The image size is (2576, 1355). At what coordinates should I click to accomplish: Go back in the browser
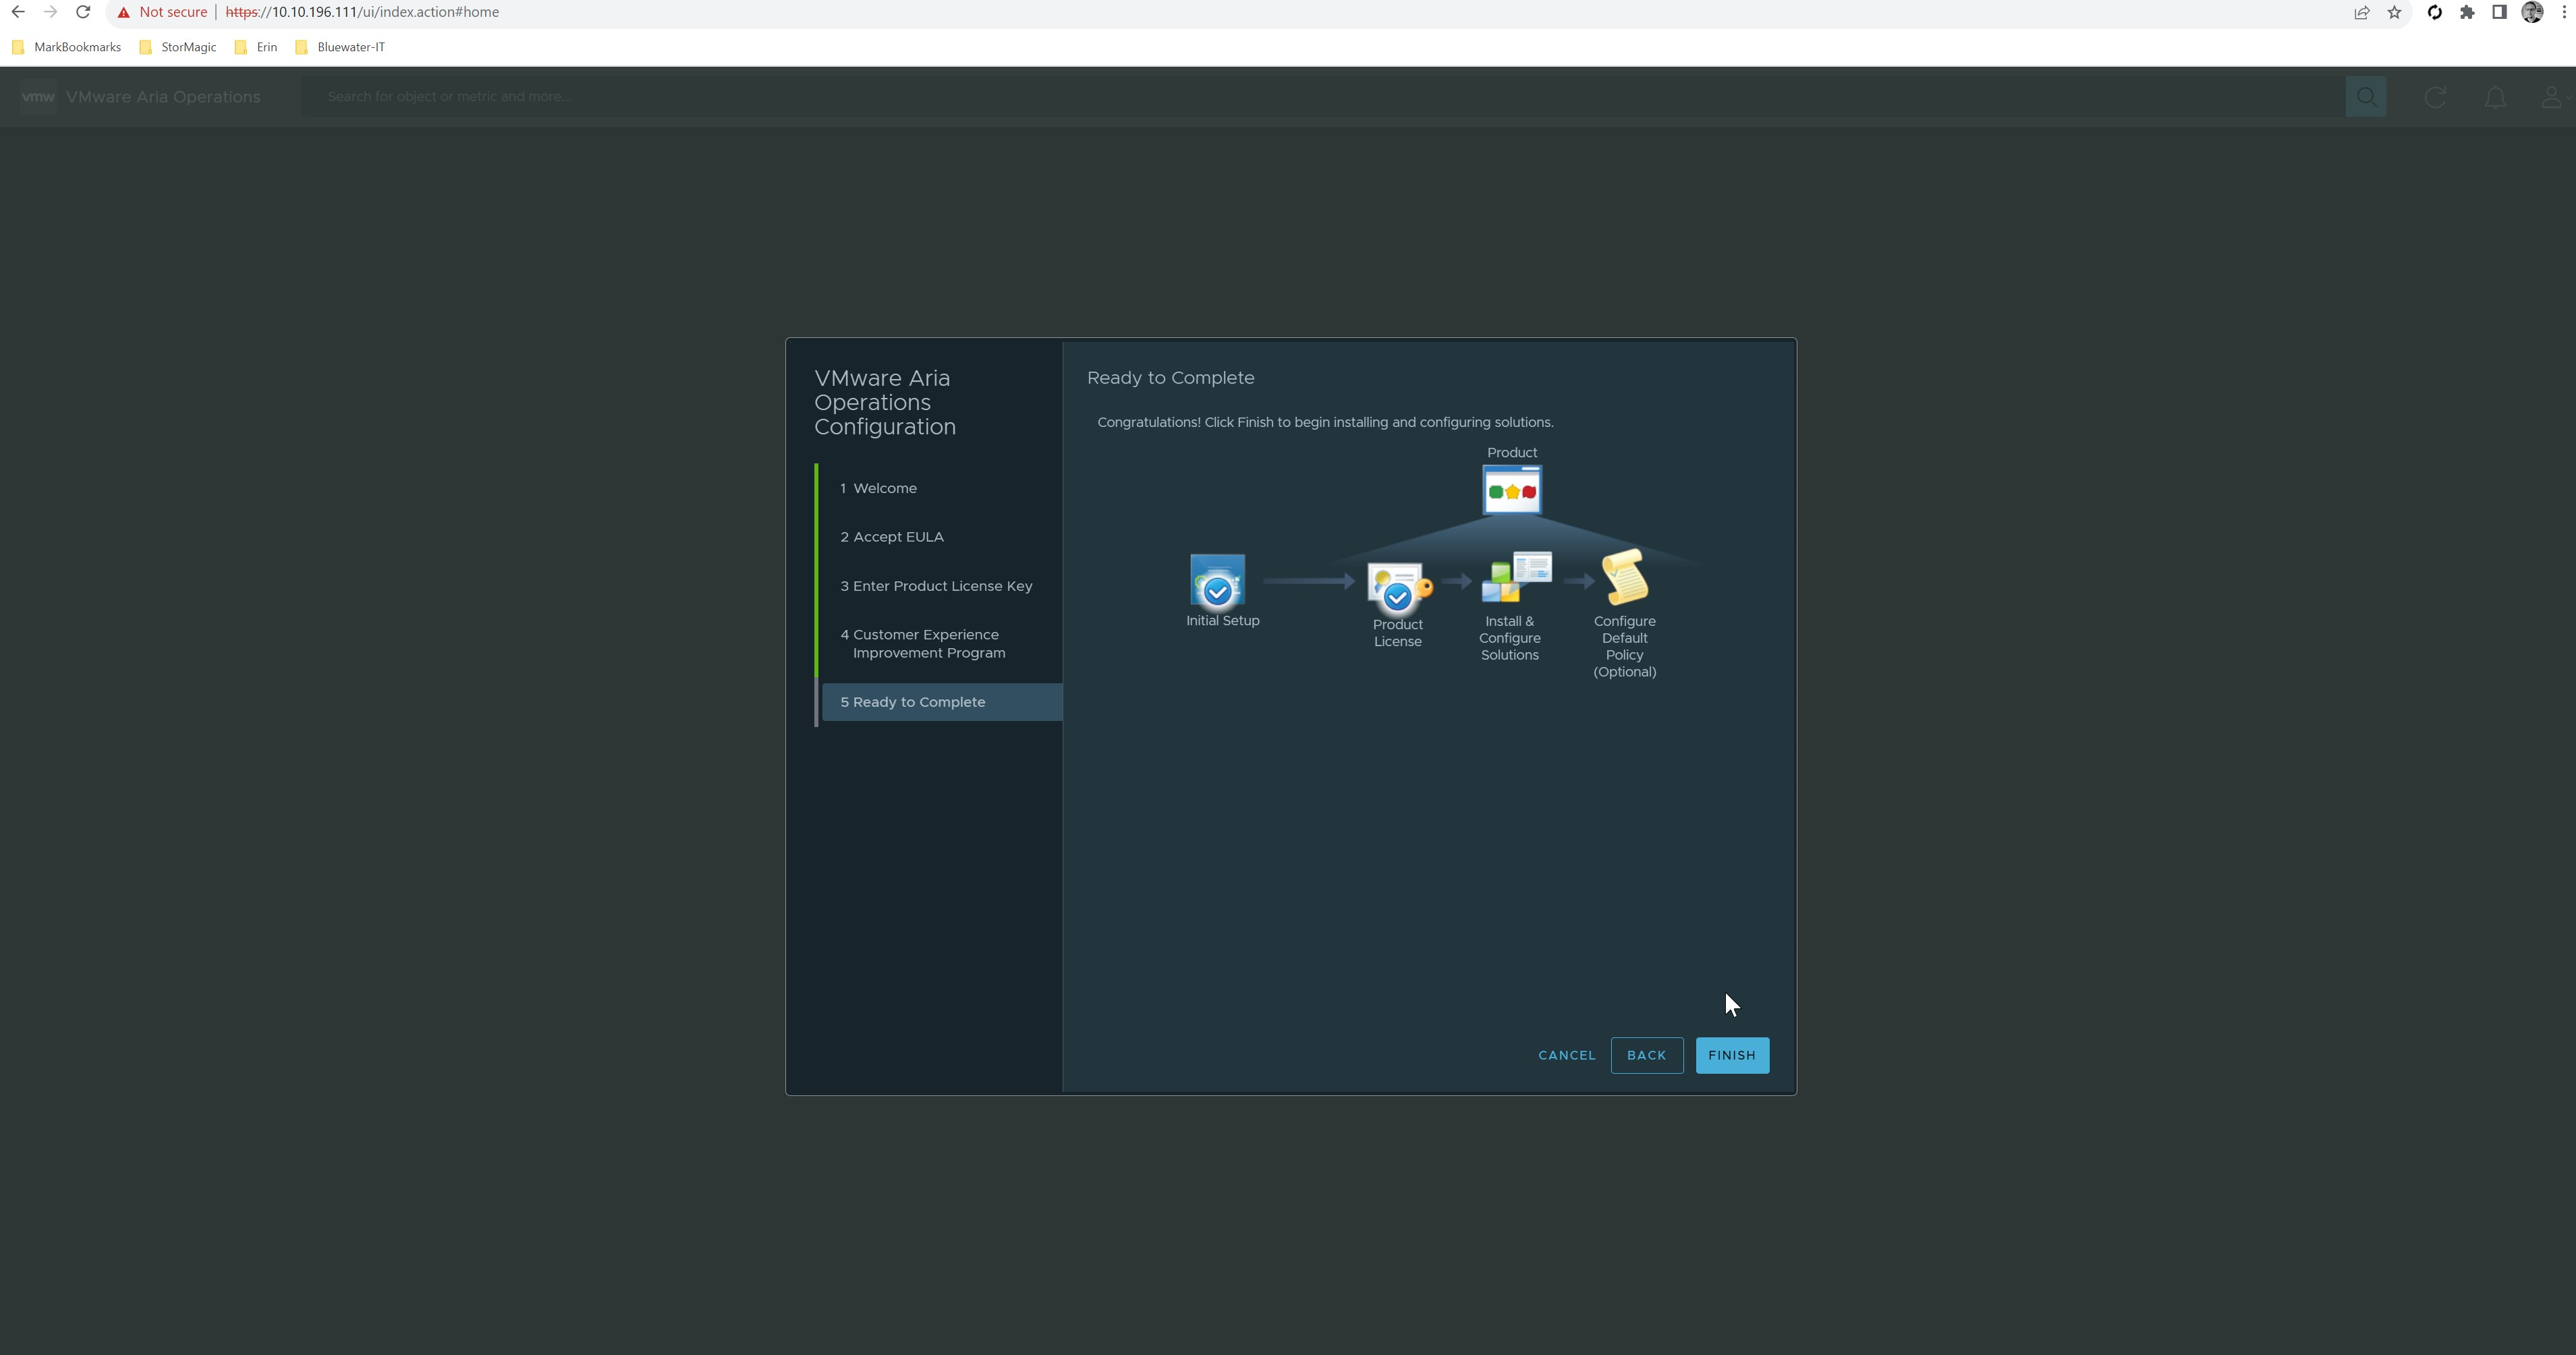point(18,12)
